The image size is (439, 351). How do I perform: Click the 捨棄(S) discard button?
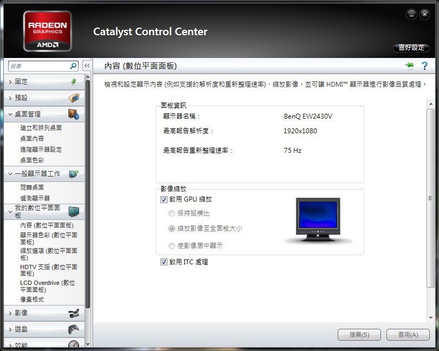pyautogui.click(x=359, y=335)
